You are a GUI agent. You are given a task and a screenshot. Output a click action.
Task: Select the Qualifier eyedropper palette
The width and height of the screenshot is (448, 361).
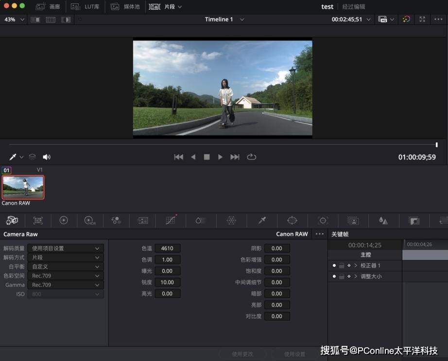(x=262, y=220)
